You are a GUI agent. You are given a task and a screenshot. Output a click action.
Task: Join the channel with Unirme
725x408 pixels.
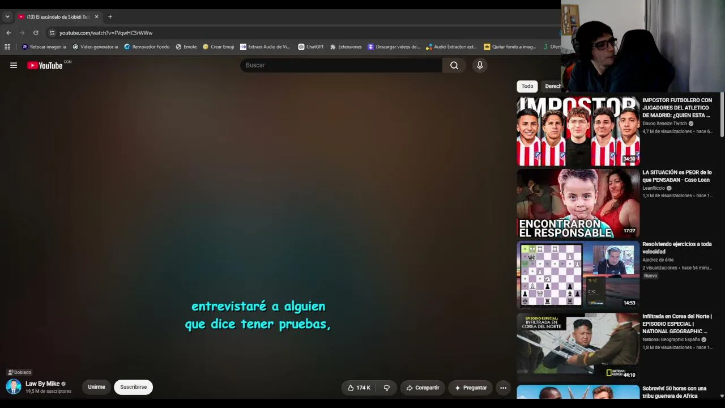point(96,387)
